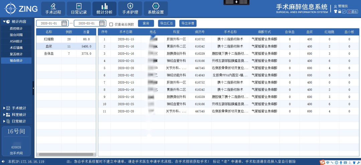Open the emoji face icon in IME bar

coord(336,163)
